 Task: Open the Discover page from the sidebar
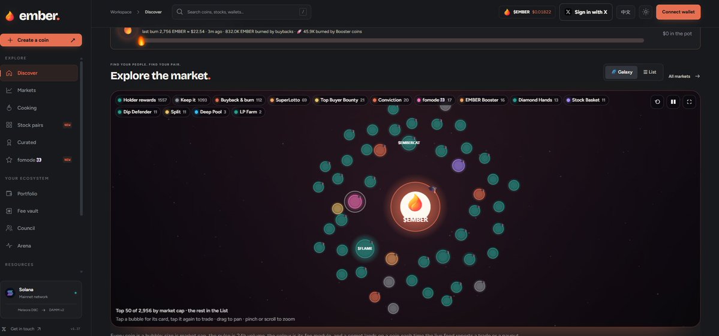(x=39, y=73)
